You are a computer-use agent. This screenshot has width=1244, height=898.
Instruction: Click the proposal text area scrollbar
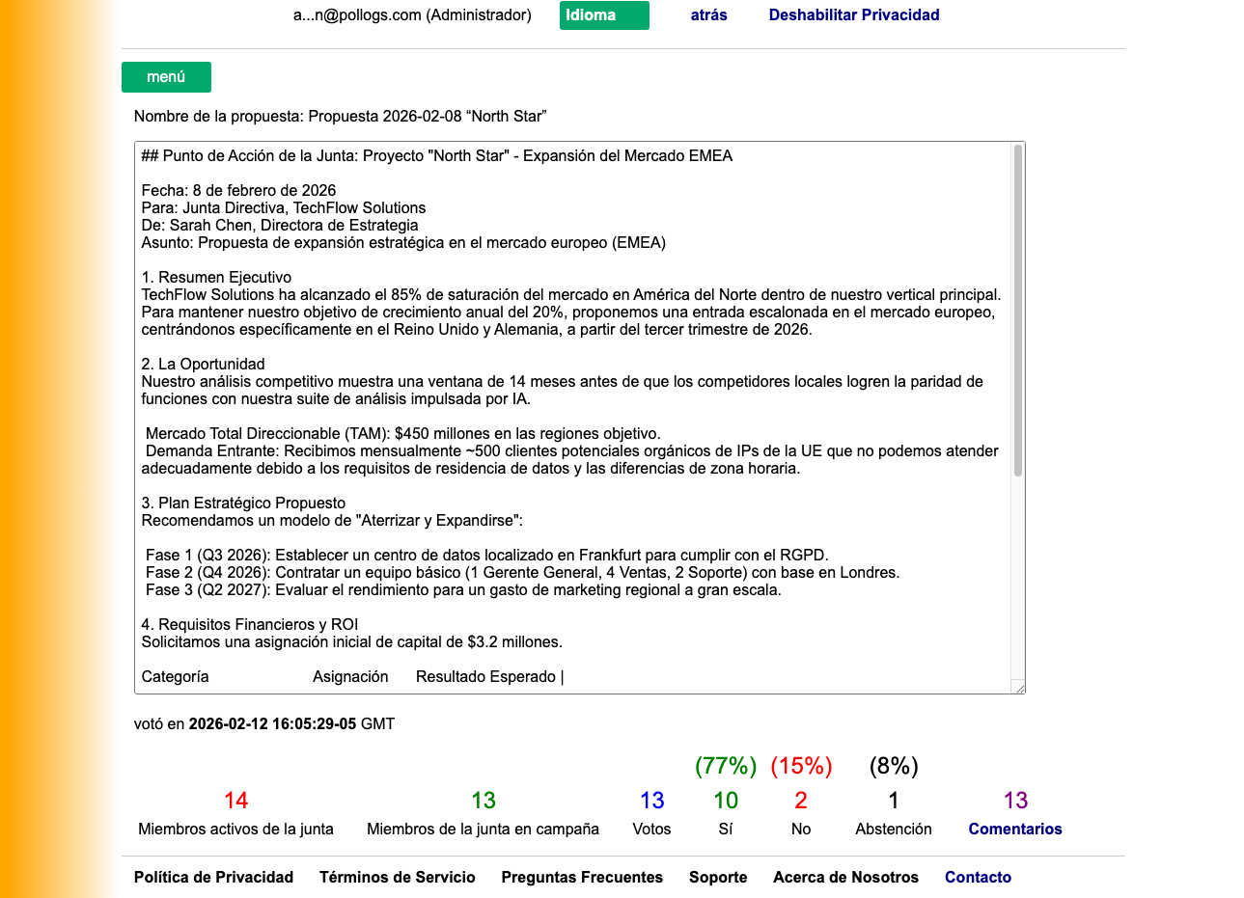tap(1017, 309)
